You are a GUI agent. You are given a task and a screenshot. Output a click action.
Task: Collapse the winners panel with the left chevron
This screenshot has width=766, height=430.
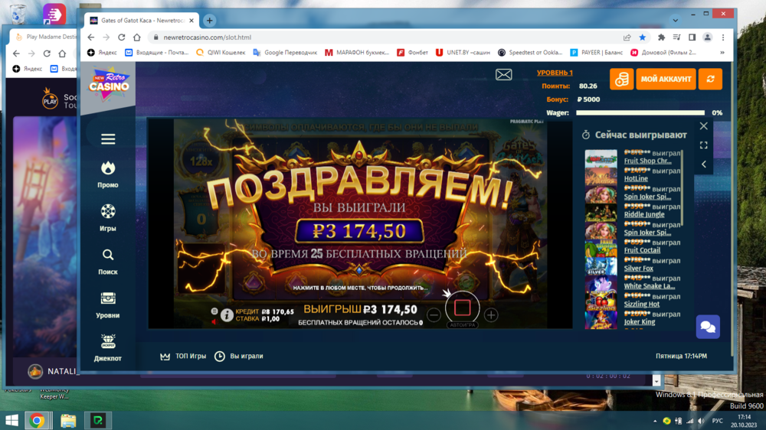click(x=703, y=164)
